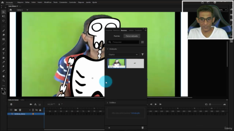Select the Pen tool
This screenshot has width=234, height=131.
[x=4, y=49]
